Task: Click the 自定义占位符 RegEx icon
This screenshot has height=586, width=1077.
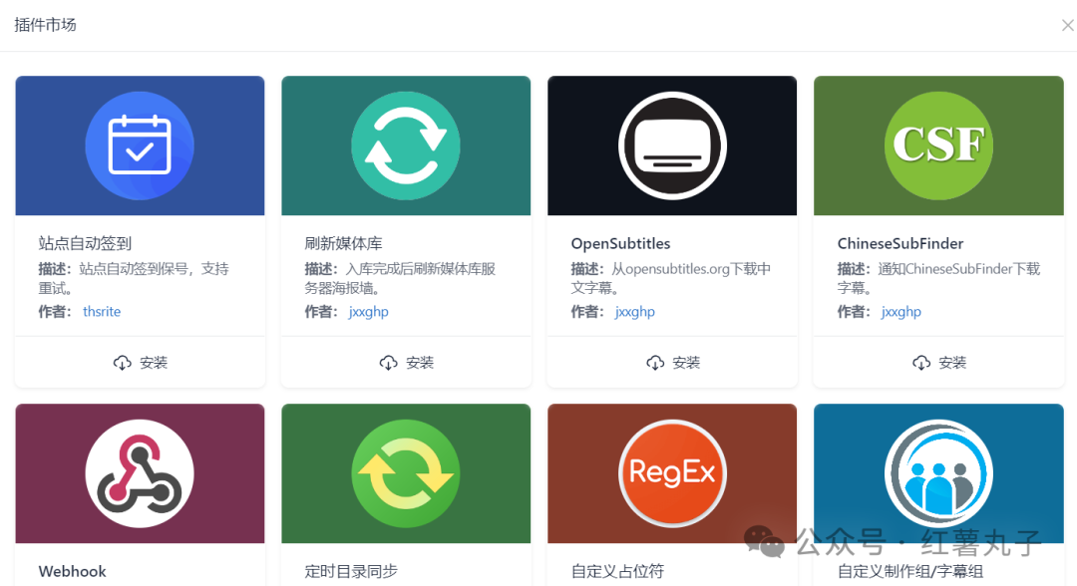Action: [672, 473]
